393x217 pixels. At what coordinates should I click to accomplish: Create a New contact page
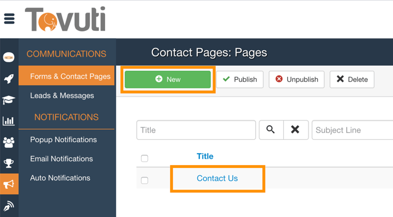point(168,79)
